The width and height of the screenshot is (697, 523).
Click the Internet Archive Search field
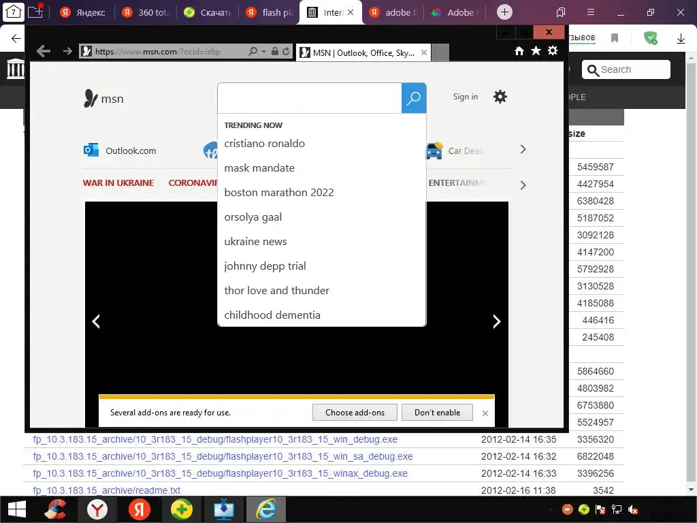pos(626,69)
